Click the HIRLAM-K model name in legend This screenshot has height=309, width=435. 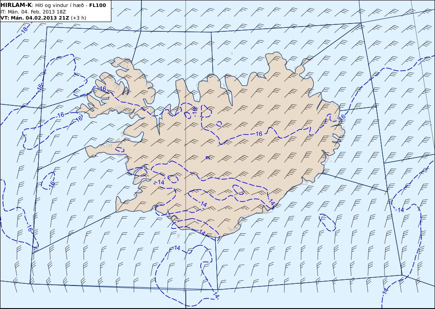(x=16, y=5)
